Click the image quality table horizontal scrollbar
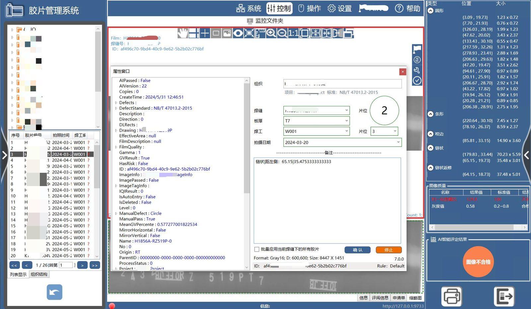This screenshot has width=531, height=309. (478, 227)
